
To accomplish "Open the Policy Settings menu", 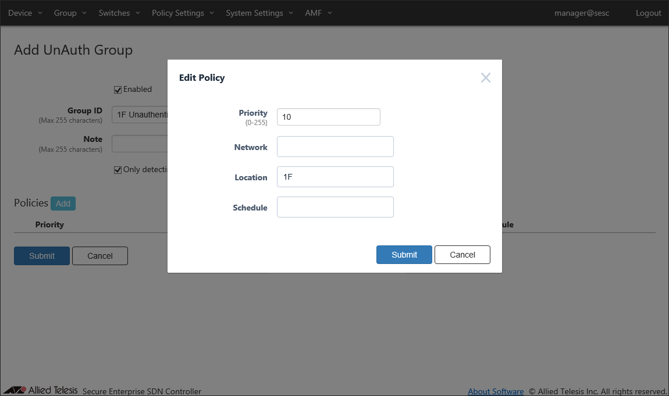I will [x=183, y=13].
